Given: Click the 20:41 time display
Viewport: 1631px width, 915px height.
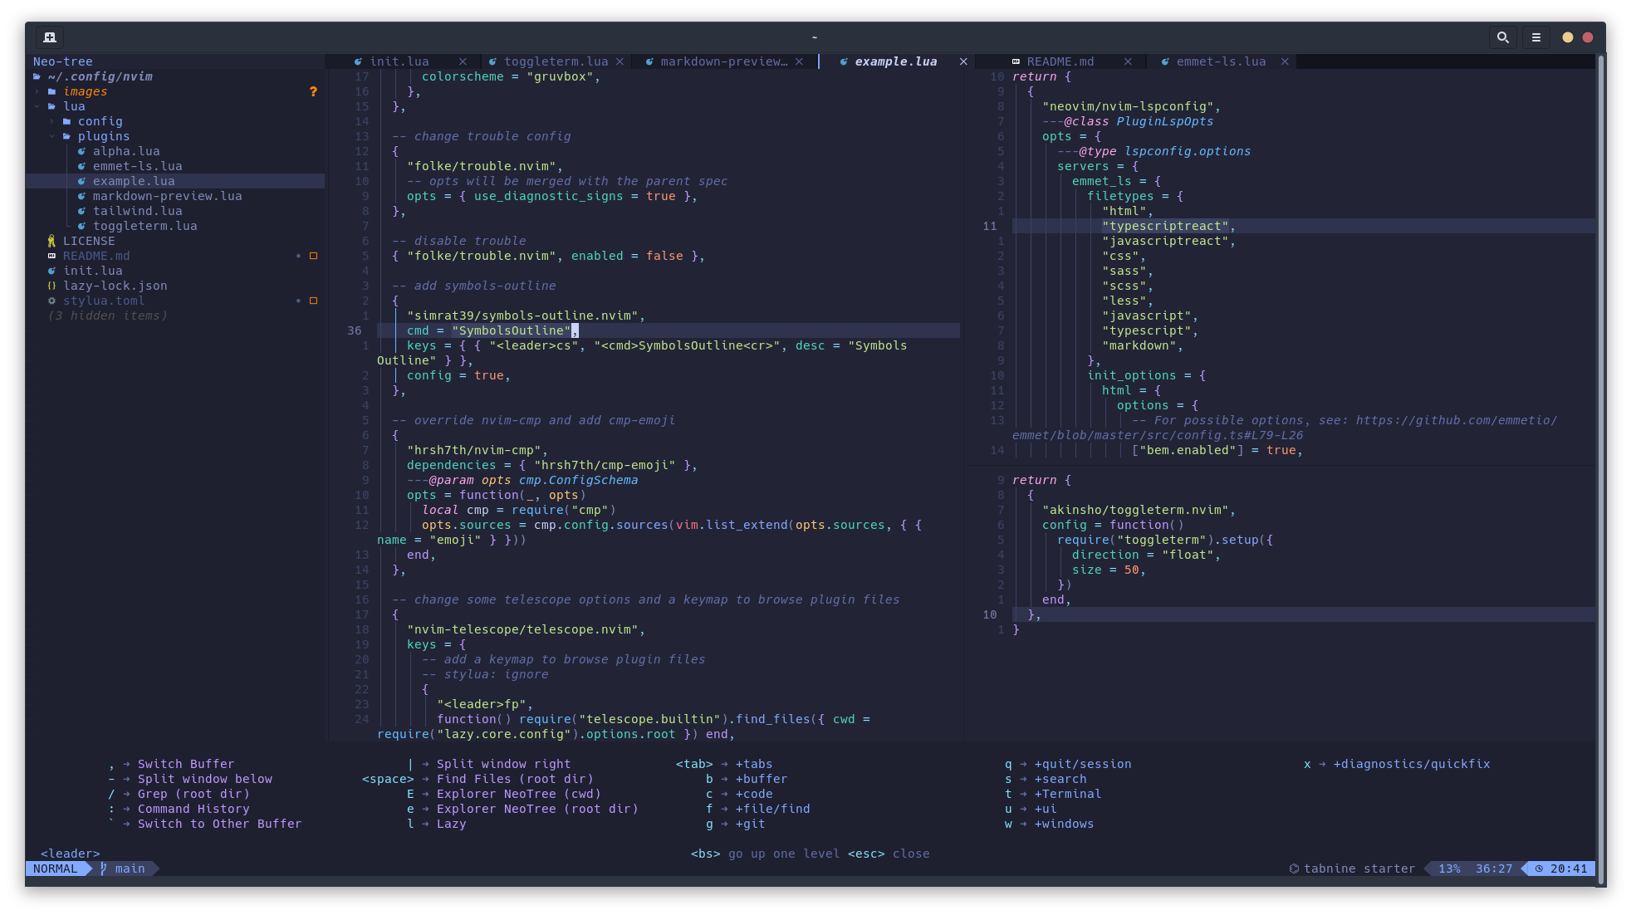Looking at the screenshot, I should (1568, 869).
